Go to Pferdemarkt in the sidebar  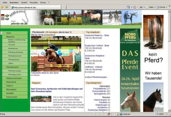(x=15, y=67)
